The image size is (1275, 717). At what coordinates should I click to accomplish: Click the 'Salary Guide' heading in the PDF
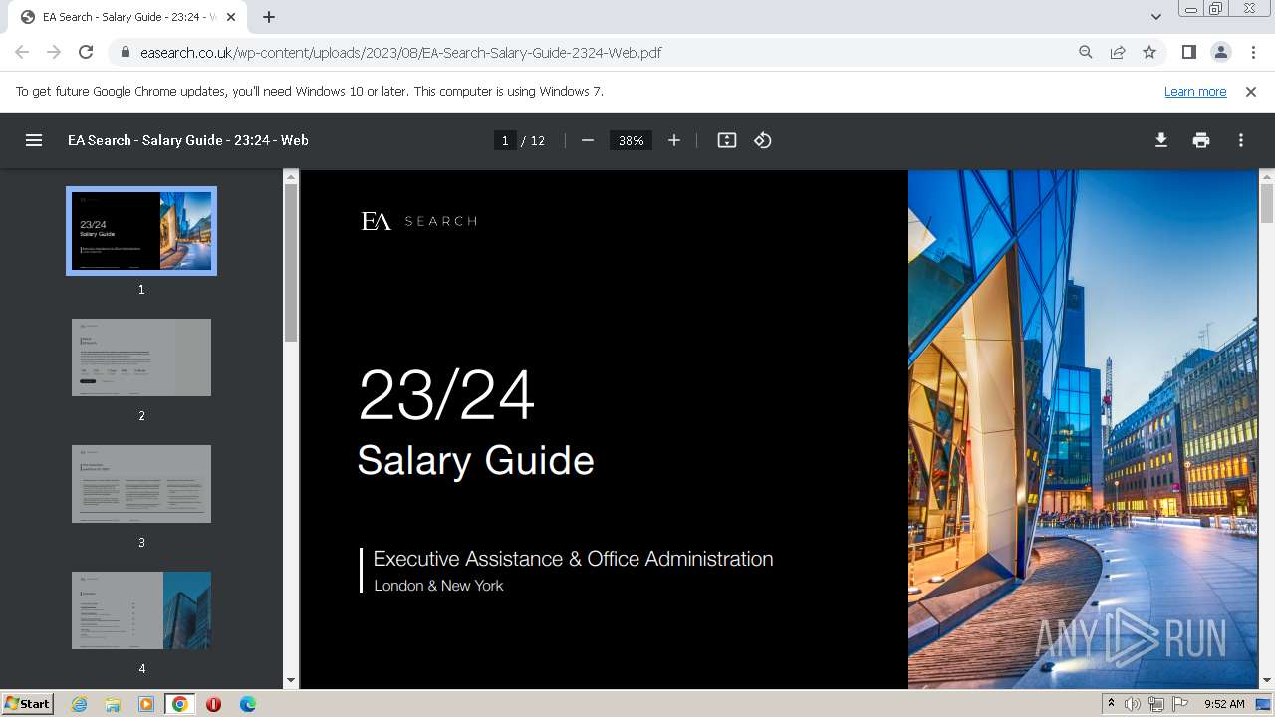pyautogui.click(x=475, y=461)
